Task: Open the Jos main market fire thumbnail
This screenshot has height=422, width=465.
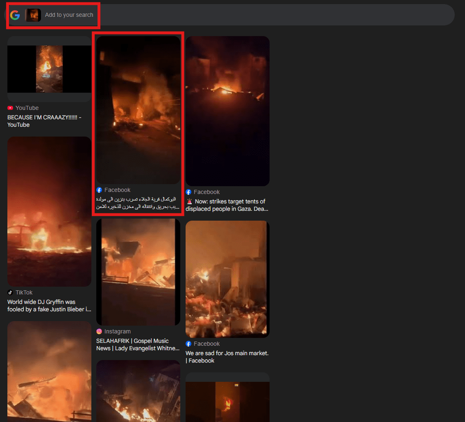Action: click(227, 279)
